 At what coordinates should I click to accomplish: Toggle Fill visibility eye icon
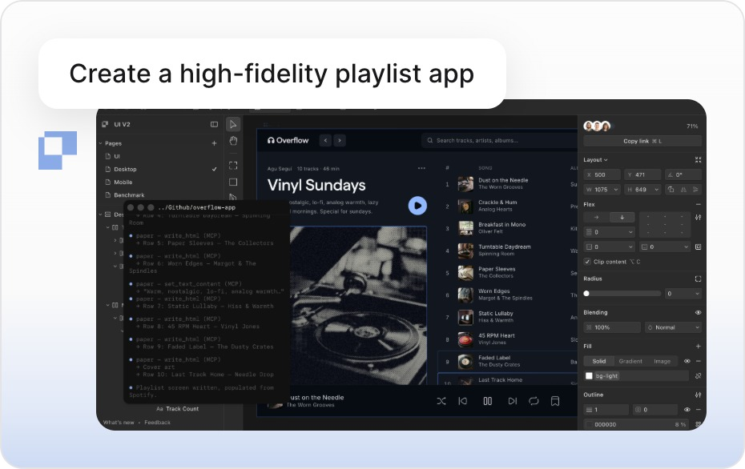pyautogui.click(x=687, y=361)
